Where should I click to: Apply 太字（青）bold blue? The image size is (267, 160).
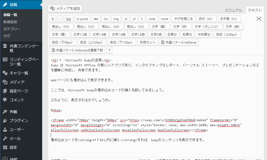(x=60, y=34)
